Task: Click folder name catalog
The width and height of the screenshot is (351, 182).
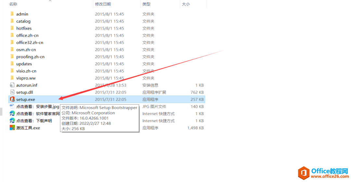Action: click(x=23, y=21)
